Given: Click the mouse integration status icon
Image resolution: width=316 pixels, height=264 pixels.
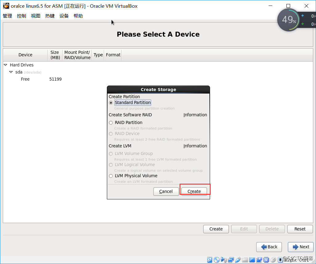Looking at the screenshot, I should click(x=273, y=260).
